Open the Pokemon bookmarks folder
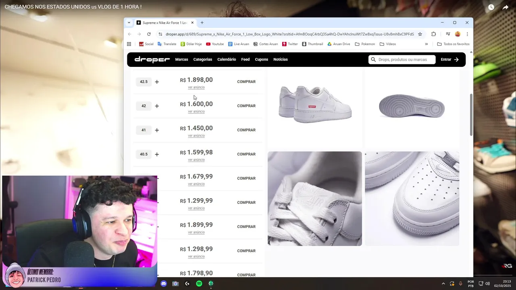The image size is (516, 290). (365, 44)
